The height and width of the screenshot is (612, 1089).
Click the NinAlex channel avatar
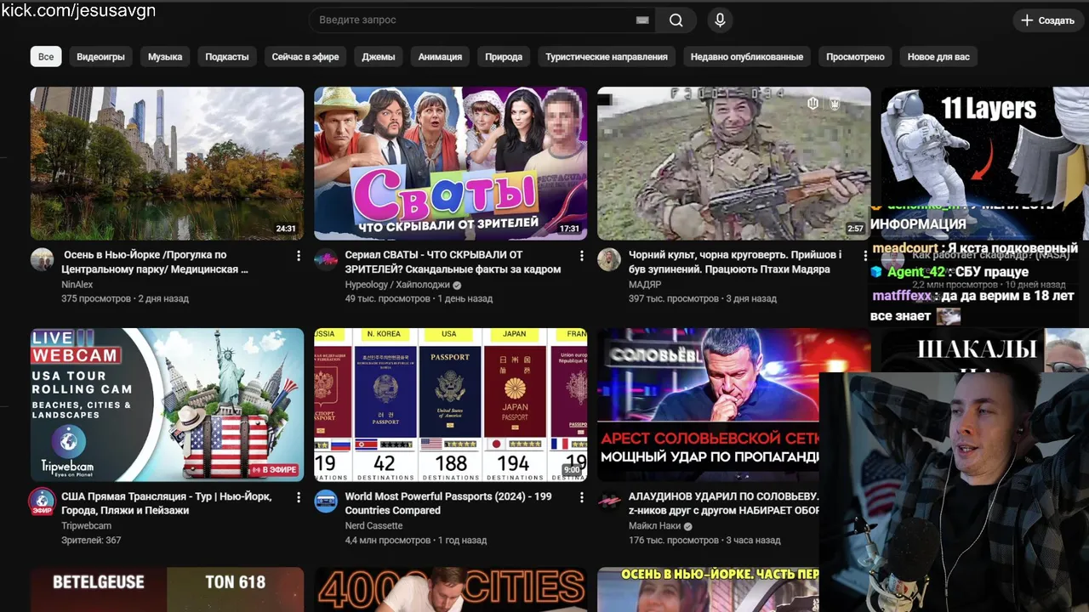[42, 259]
